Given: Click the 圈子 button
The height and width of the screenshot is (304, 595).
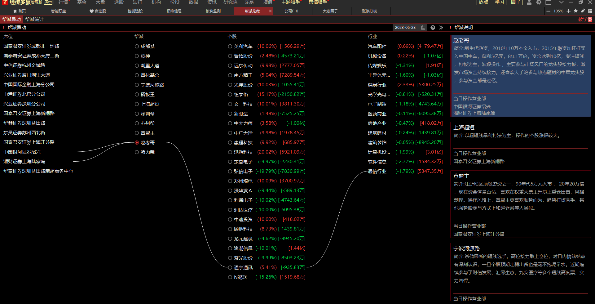Looking at the screenshot, I should pyautogui.click(x=516, y=2).
